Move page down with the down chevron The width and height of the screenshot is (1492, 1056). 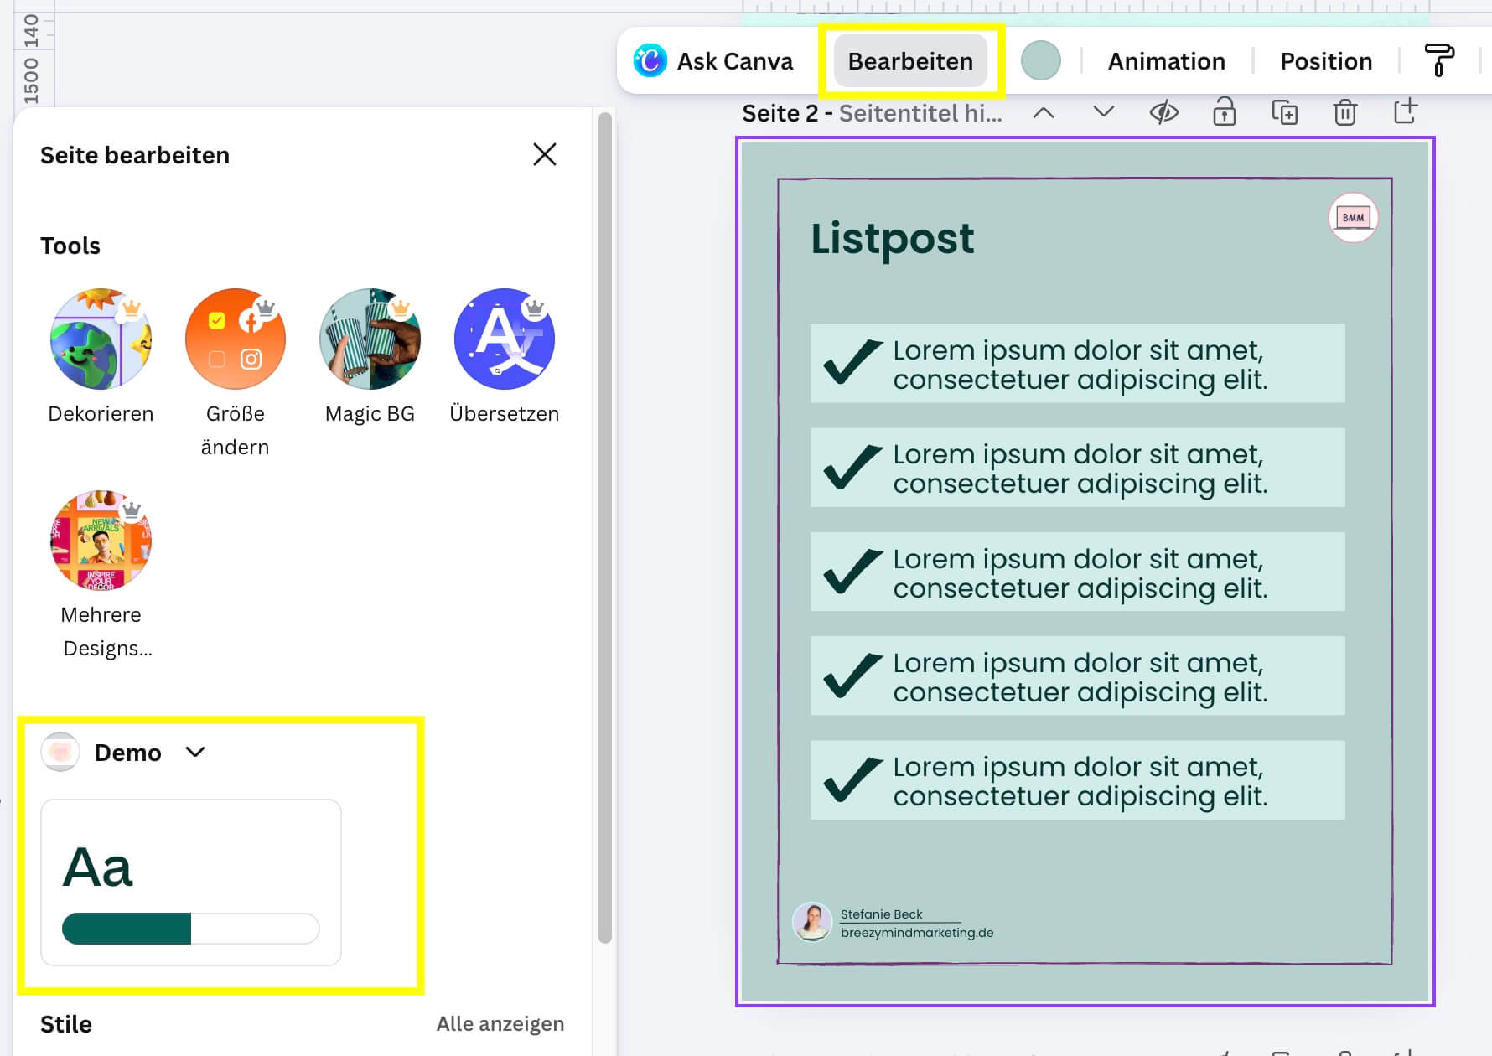1103,112
